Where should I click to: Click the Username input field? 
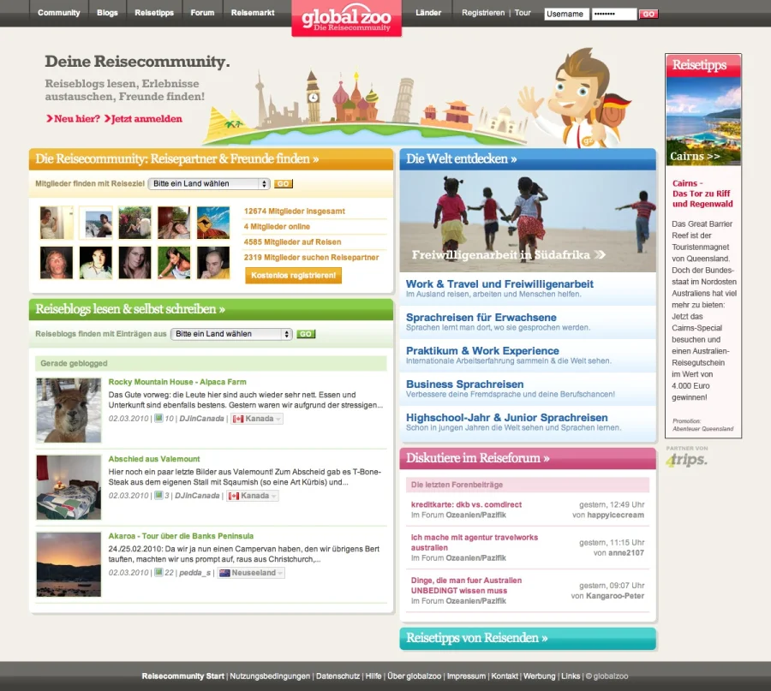click(566, 14)
